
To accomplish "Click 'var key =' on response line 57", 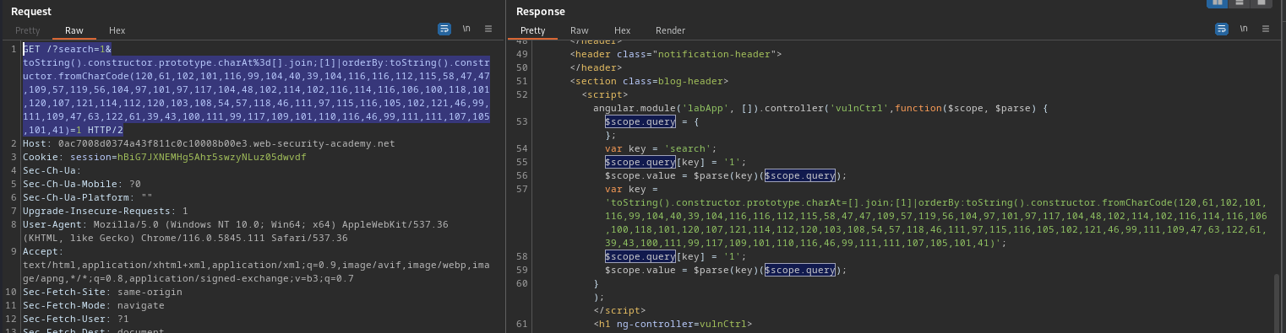I will 629,189.
